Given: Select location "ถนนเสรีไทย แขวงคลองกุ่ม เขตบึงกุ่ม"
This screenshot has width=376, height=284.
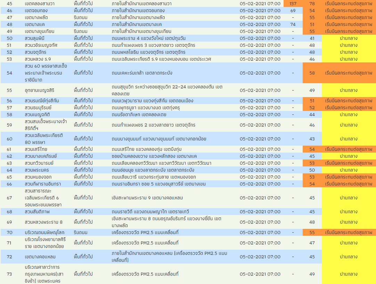Looking at the screenshot, I should [147, 149].
